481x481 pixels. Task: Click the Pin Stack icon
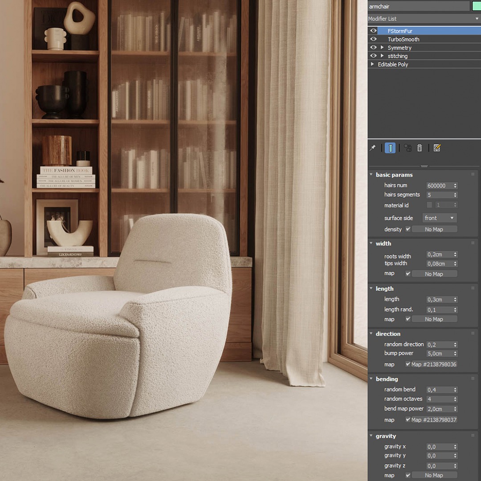[372, 148]
